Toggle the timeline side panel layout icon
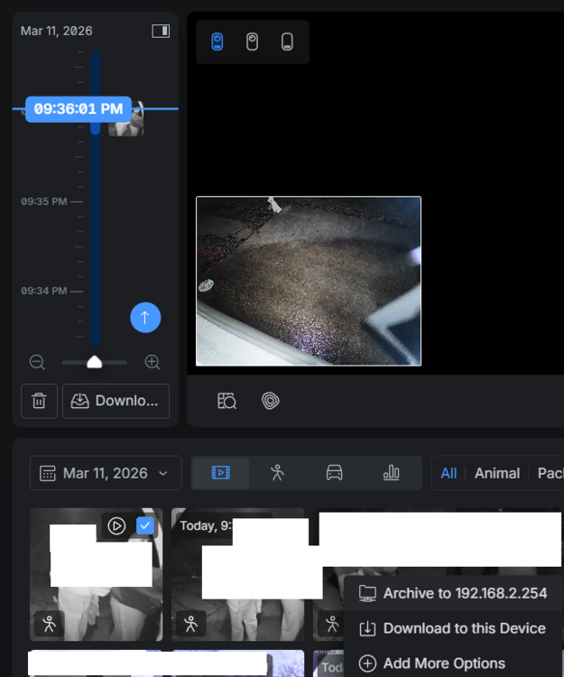Image resolution: width=564 pixels, height=677 pixels. [161, 31]
